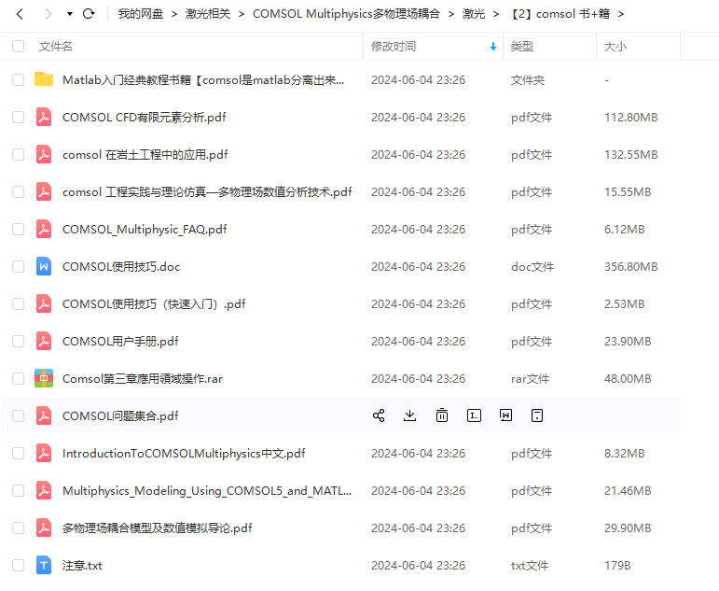Sort by 大小 column header
The width and height of the screenshot is (719, 591).
tap(615, 47)
